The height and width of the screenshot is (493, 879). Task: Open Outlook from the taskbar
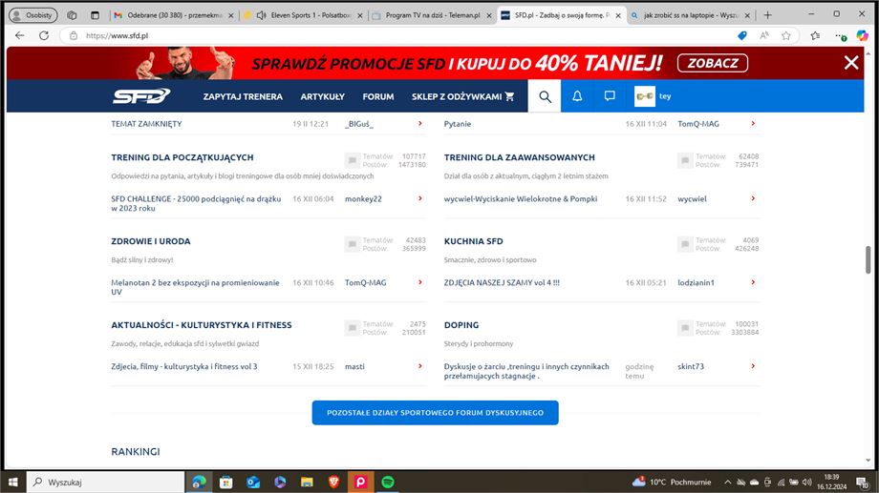[x=253, y=482]
